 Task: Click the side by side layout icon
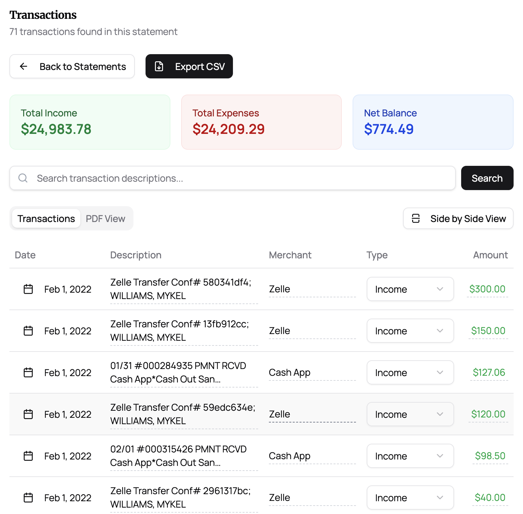416,218
